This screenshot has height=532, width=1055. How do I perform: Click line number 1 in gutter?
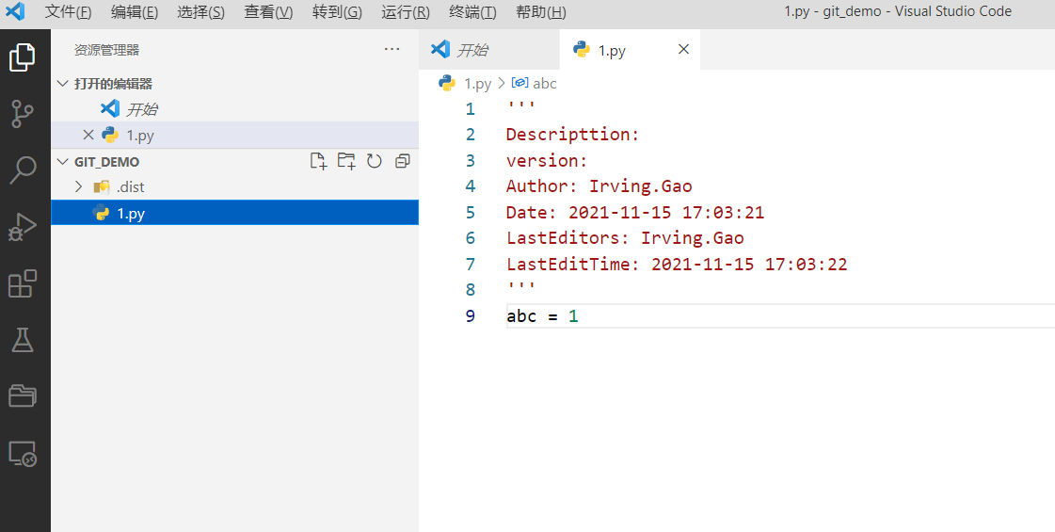tap(470, 108)
